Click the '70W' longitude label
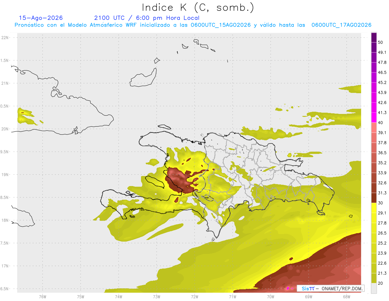This screenshot has height=301, width=389. (x=271, y=297)
